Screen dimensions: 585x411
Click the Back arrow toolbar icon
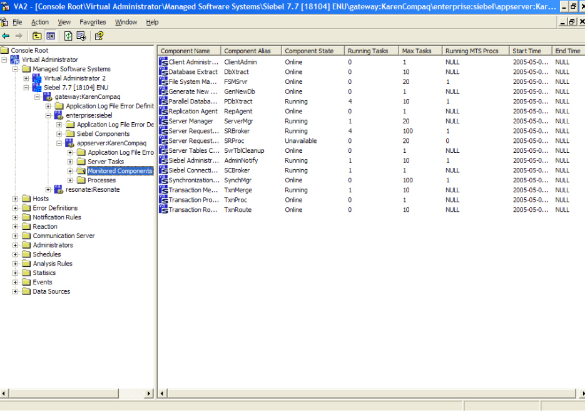(6, 36)
